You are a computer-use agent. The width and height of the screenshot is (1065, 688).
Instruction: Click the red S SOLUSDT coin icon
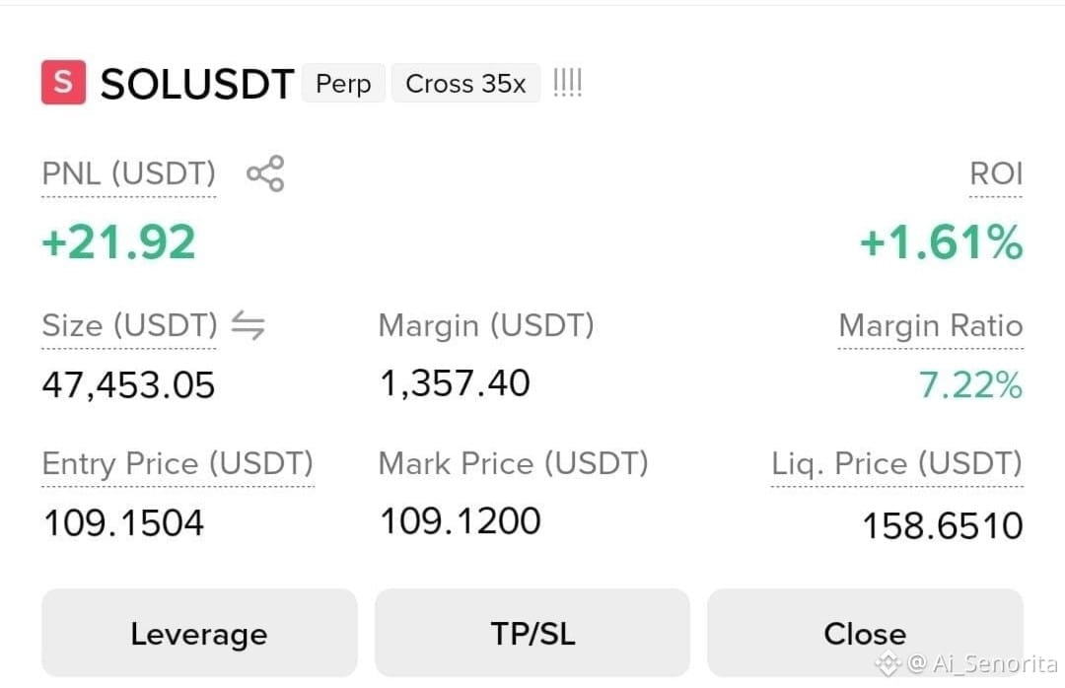(x=63, y=82)
